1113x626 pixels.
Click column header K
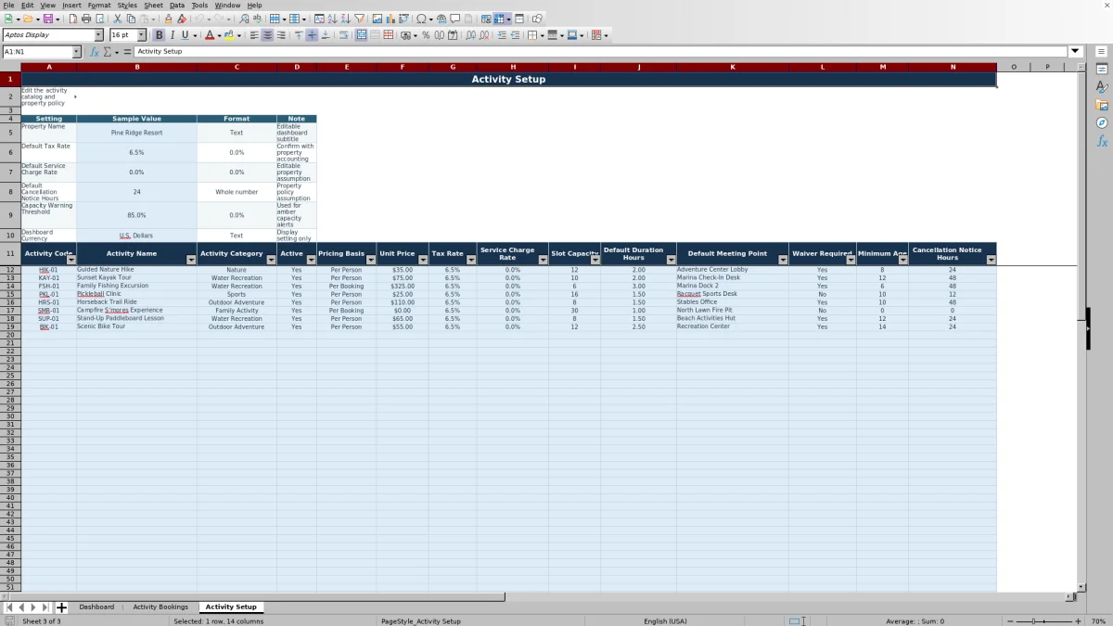point(732,67)
